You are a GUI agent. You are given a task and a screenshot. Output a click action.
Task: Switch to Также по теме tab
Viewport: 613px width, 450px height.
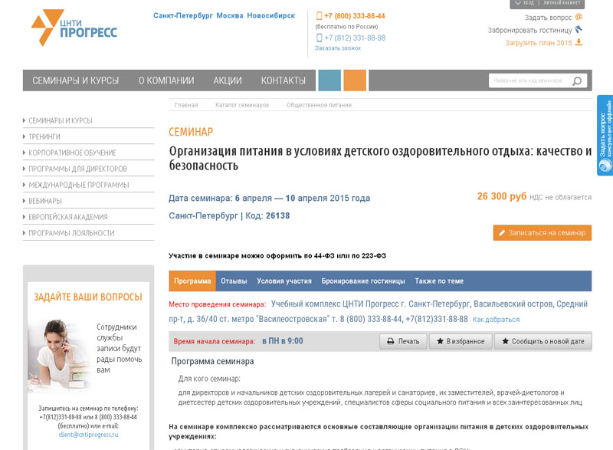coord(439,281)
